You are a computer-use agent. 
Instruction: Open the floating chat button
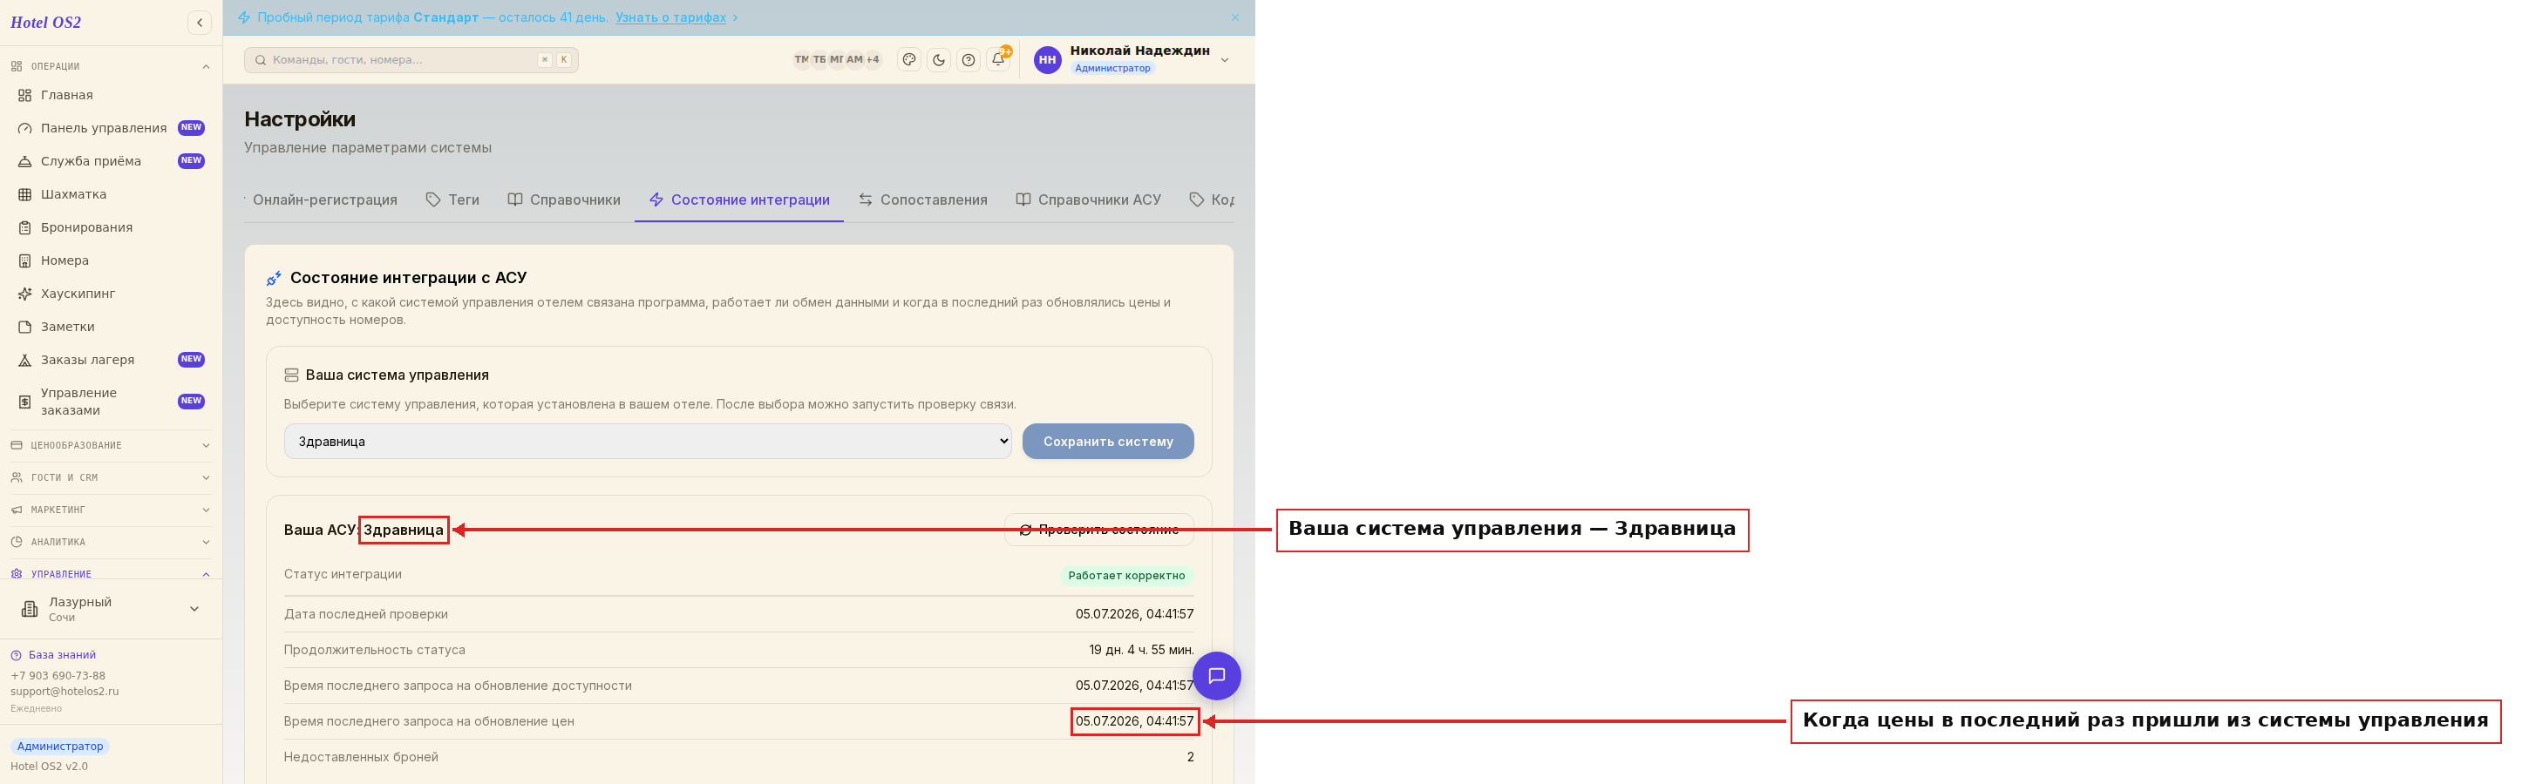1217,675
